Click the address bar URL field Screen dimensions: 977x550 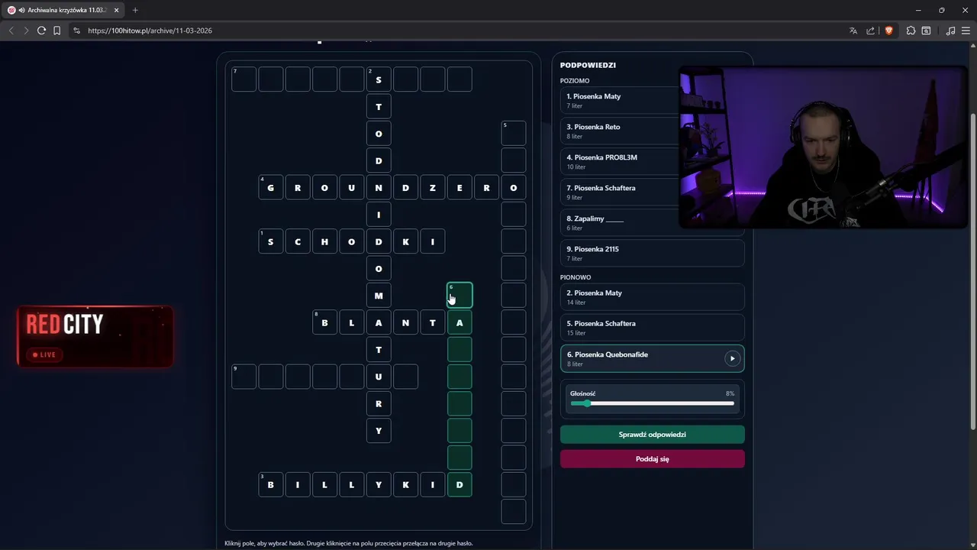(458, 31)
